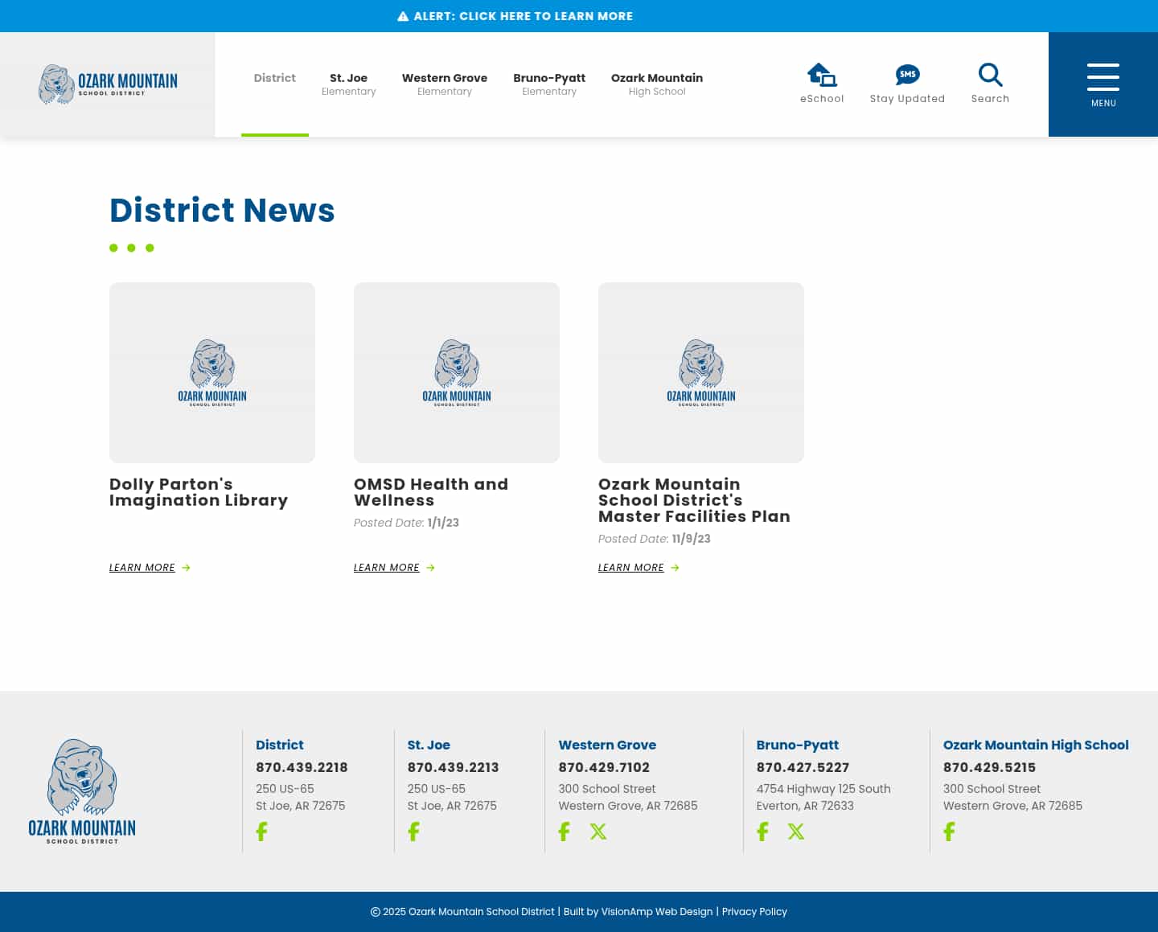Open the hamburger MENU icon
Image resolution: width=1158 pixels, height=932 pixels.
click(x=1103, y=78)
